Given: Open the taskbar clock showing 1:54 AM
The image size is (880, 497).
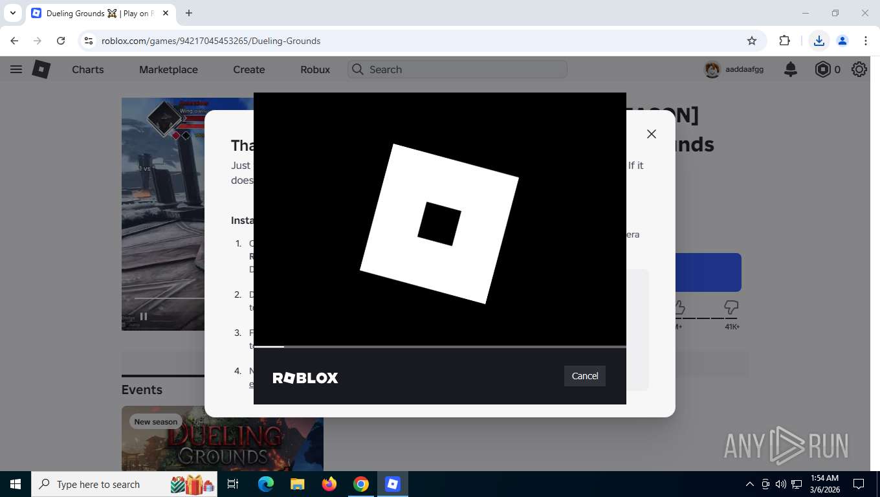Looking at the screenshot, I should [824, 484].
